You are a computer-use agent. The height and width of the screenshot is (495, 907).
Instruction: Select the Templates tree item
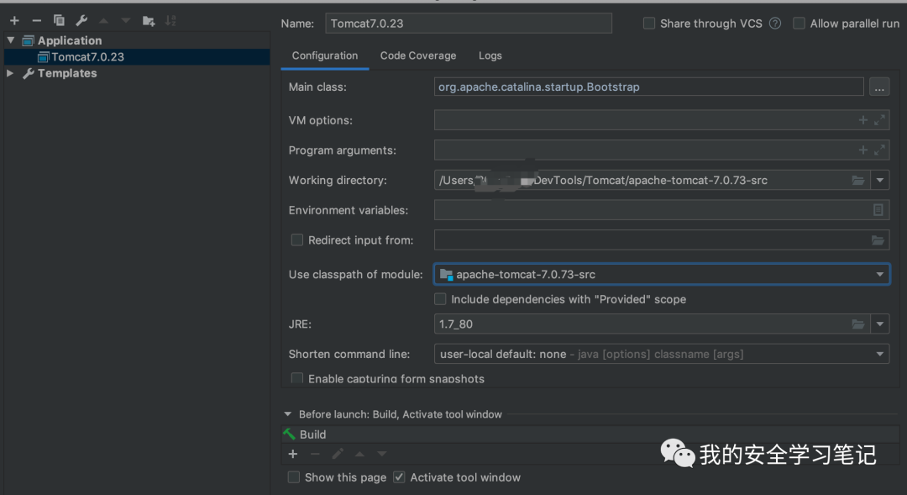[67, 73]
